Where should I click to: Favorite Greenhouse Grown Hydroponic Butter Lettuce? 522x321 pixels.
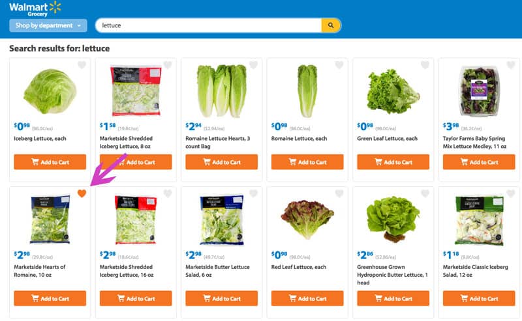pos(425,193)
